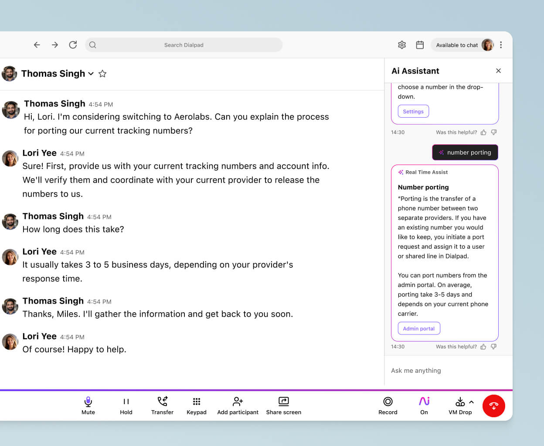Click the Settings button in Ai Assistant panel
This screenshot has width=544, height=446.
click(x=413, y=111)
